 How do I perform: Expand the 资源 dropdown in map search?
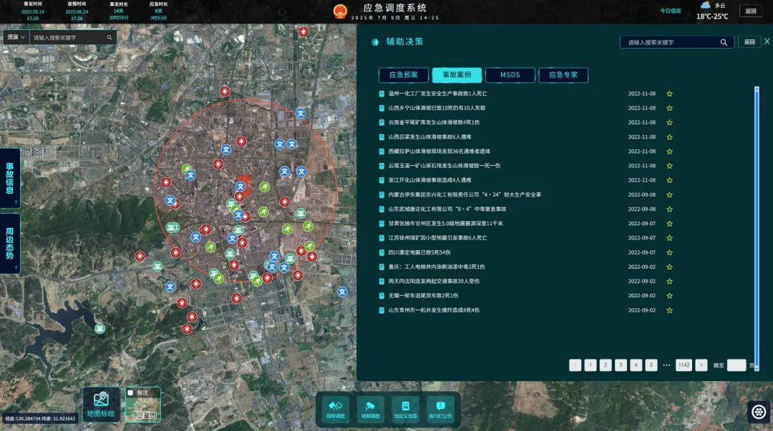tap(15, 37)
